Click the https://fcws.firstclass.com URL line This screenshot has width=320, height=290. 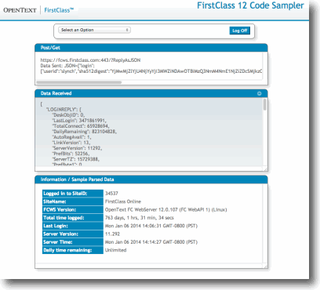coord(90,60)
